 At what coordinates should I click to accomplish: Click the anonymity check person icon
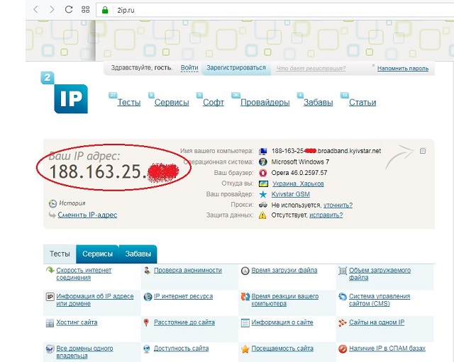click(148, 271)
